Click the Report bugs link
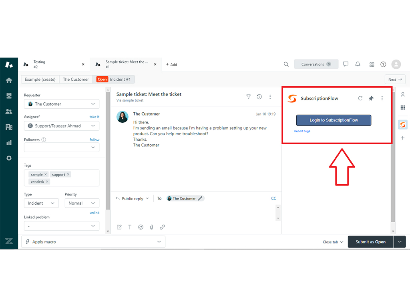This screenshot has height=307, width=410. coord(302,131)
